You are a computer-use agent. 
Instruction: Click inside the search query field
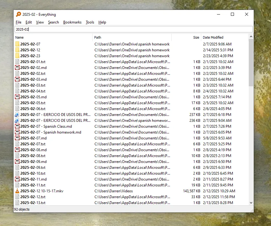(123, 29)
